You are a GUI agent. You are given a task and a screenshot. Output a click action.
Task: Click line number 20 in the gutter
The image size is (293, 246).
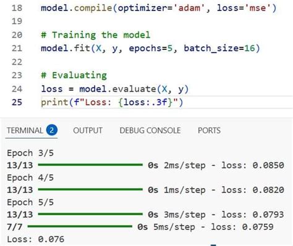(17, 35)
